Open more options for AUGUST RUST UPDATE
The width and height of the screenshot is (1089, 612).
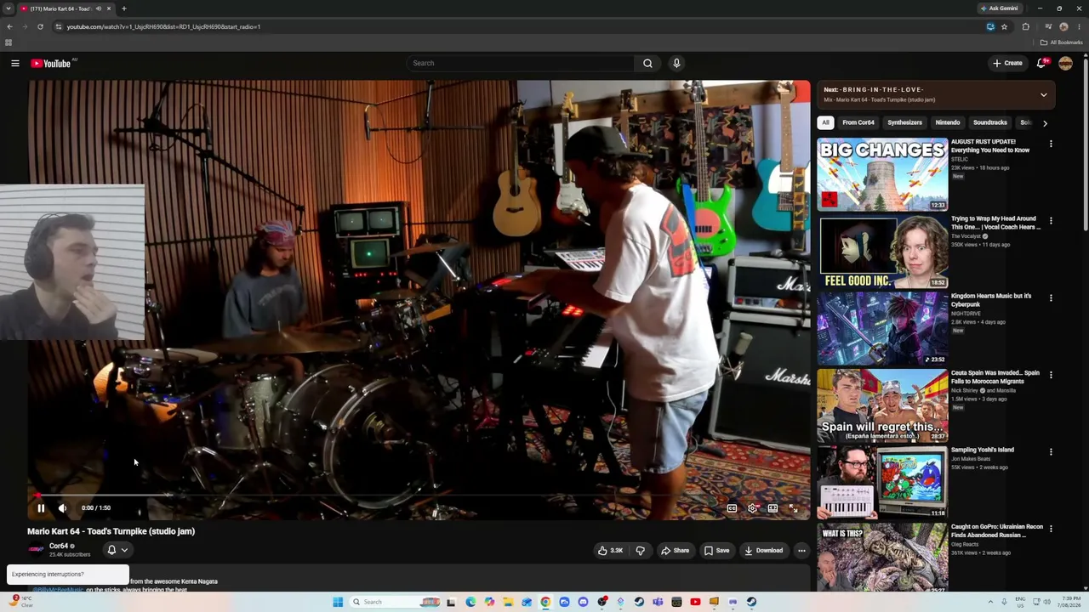point(1051,144)
